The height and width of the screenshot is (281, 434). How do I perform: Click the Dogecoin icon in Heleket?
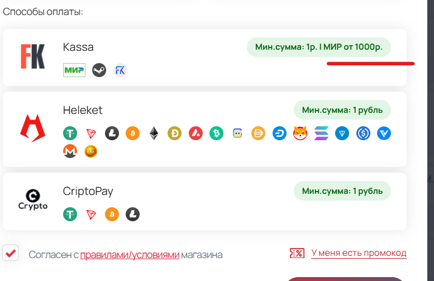[x=175, y=134]
